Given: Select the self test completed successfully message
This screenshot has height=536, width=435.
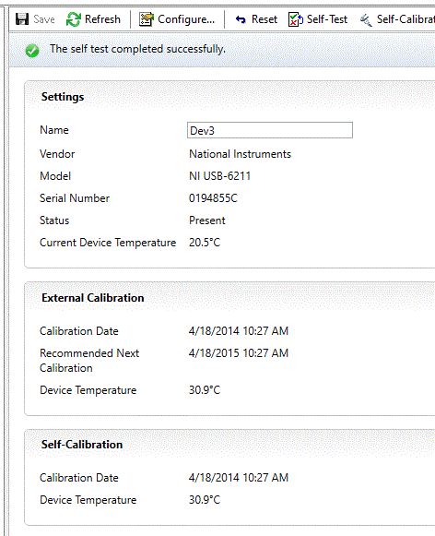Looking at the screenshot, I should point(137,49).
